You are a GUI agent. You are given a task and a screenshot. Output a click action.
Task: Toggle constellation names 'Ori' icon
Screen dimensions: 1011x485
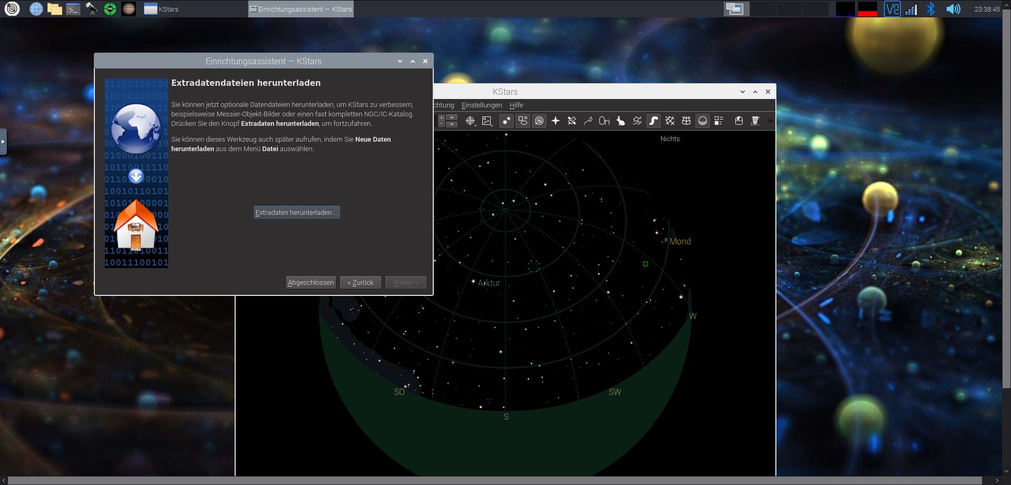[x=604, y=121]
